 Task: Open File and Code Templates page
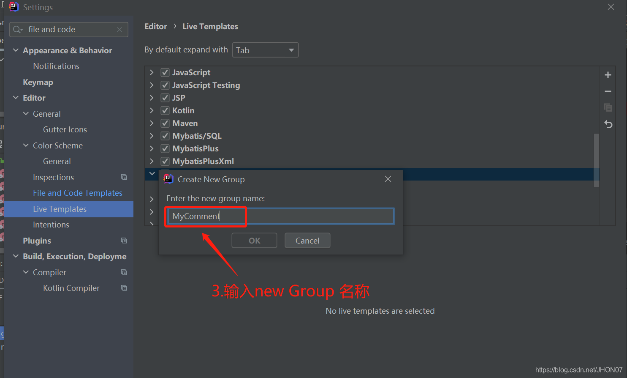click(78, 193)
